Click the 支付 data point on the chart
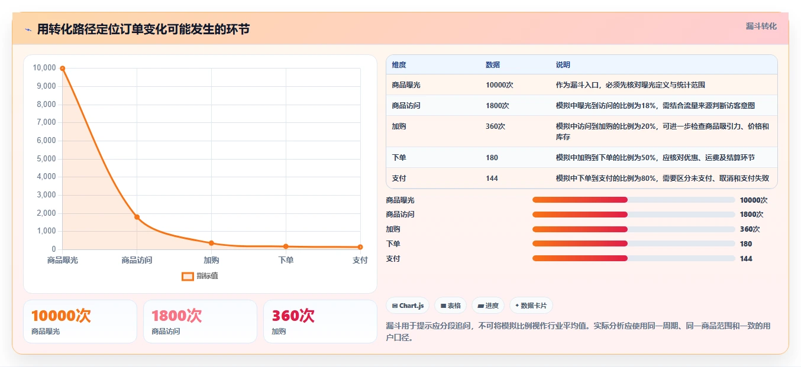This screenshot has height=367, width=801. click(360, 247)
